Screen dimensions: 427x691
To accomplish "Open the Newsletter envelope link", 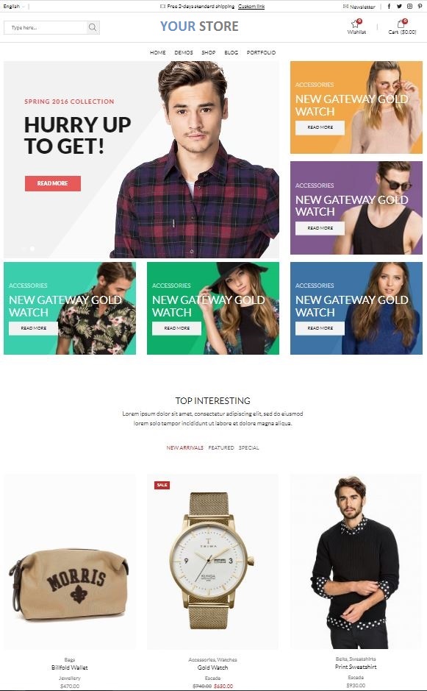I will pos(359,7).
